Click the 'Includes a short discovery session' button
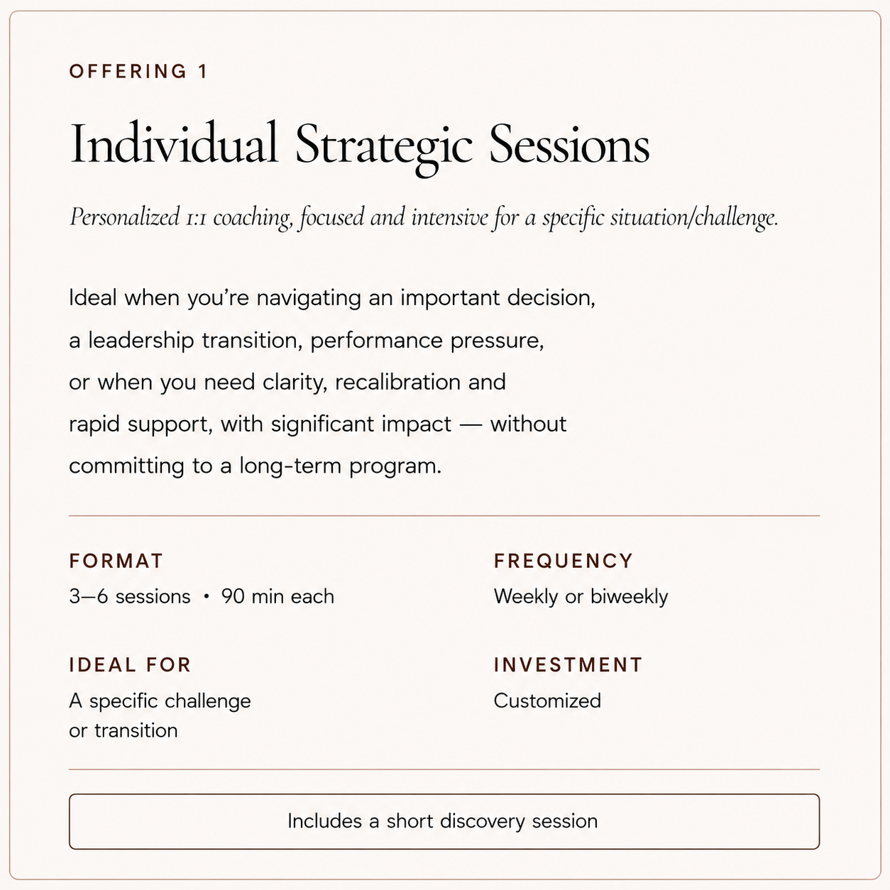This screenshot has height=890, width=890. pyautogui.click(x=444, y=821)
